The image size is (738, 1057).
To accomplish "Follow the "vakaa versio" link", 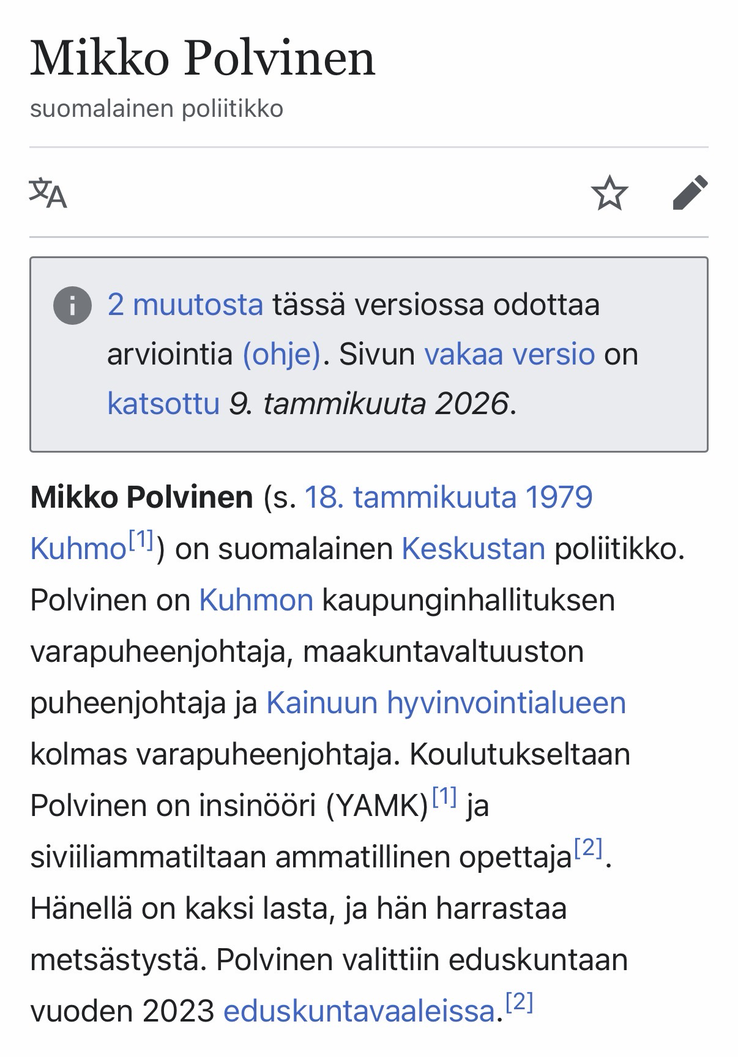I will point(509,354).
